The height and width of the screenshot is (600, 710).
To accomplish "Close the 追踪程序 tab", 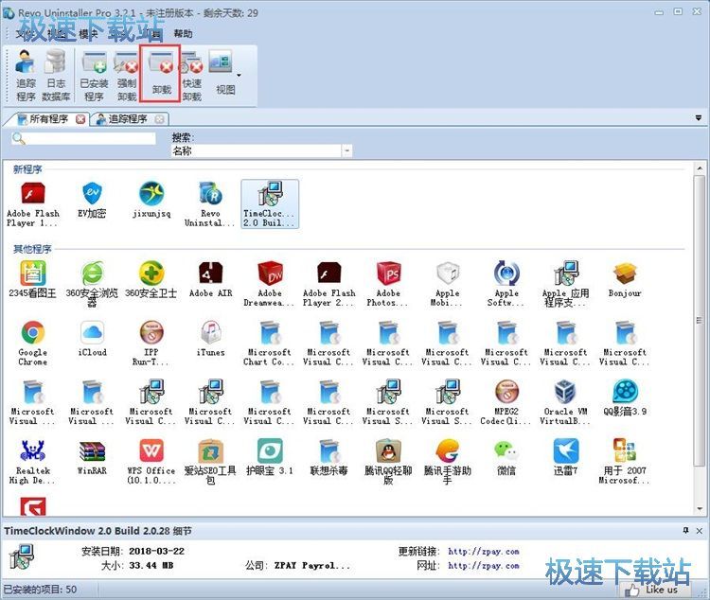I will 159,119.
